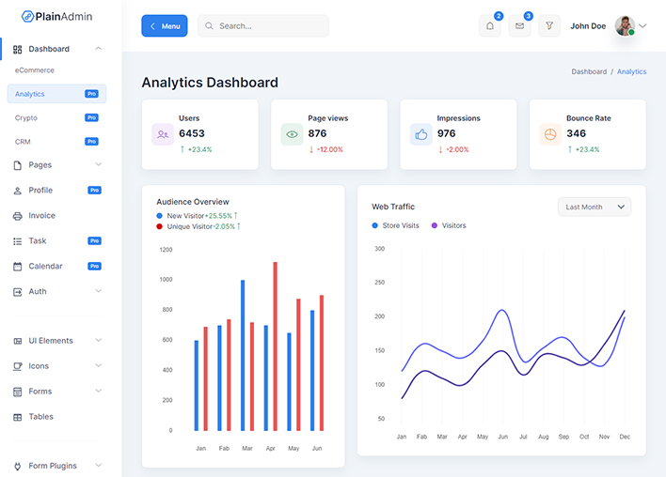Toggle the Visitors legend series
The height and width of the screenshot is (477, 666).
pyautogui.click(x=448, y=225)
